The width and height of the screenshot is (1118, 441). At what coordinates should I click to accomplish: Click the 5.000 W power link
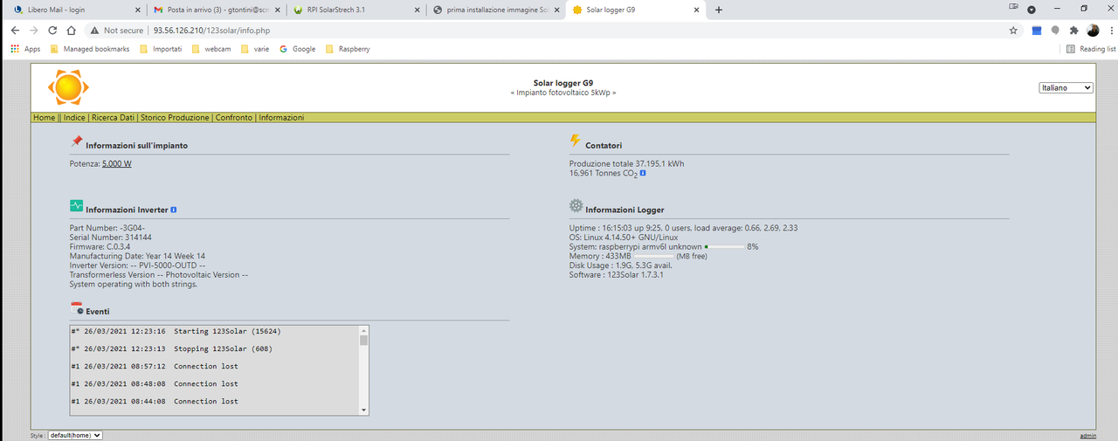(x=117, y=163)
